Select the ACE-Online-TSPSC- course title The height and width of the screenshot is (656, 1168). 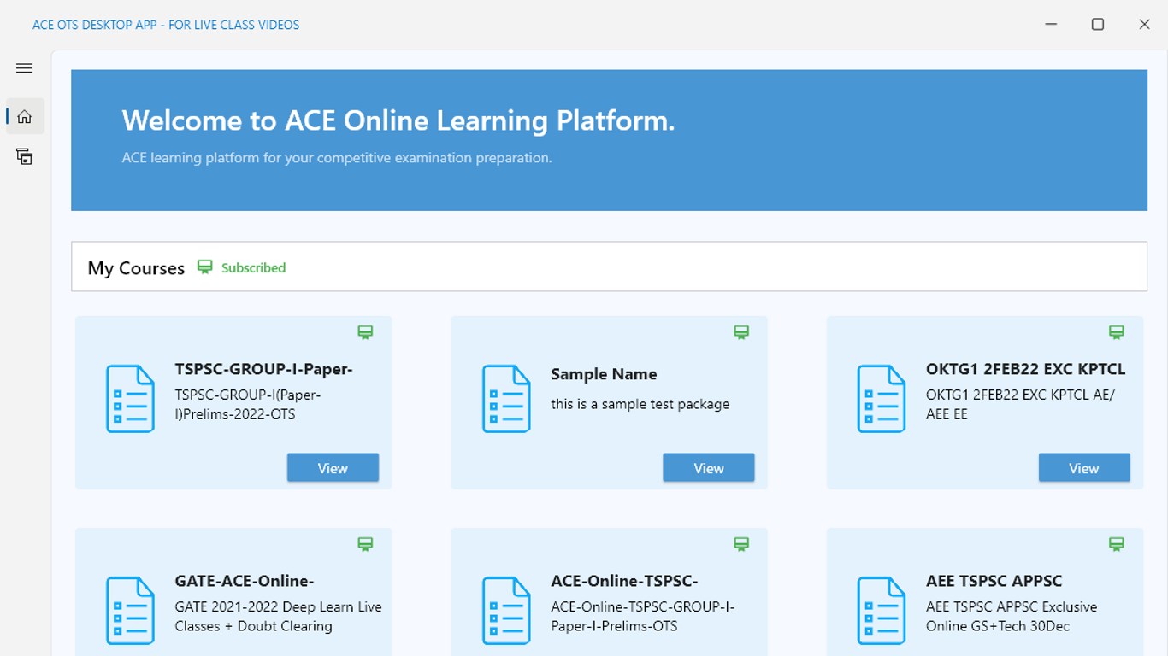point(625,581)
